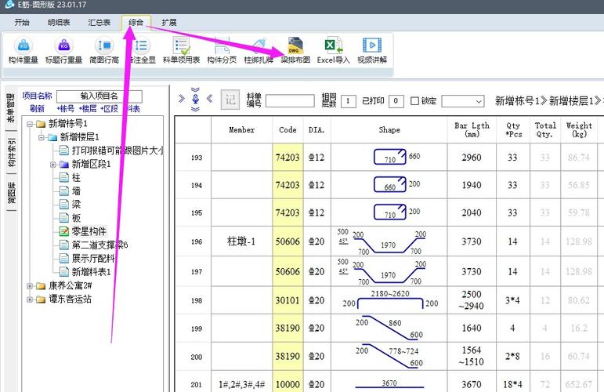604x392 pixels.
Task: Select the 板 sheet in the tree
Action: pyautogui.click(x=71, y=218)
